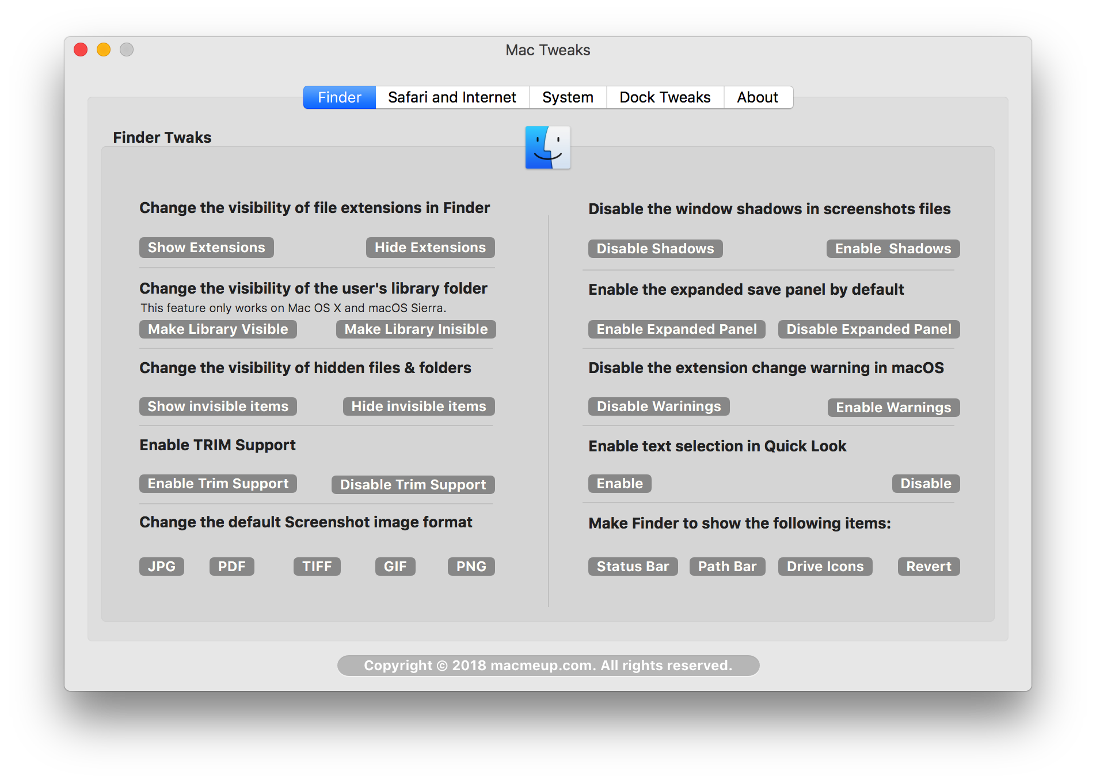Click Enable Expanded Panel button

click(x=676, y=329)
